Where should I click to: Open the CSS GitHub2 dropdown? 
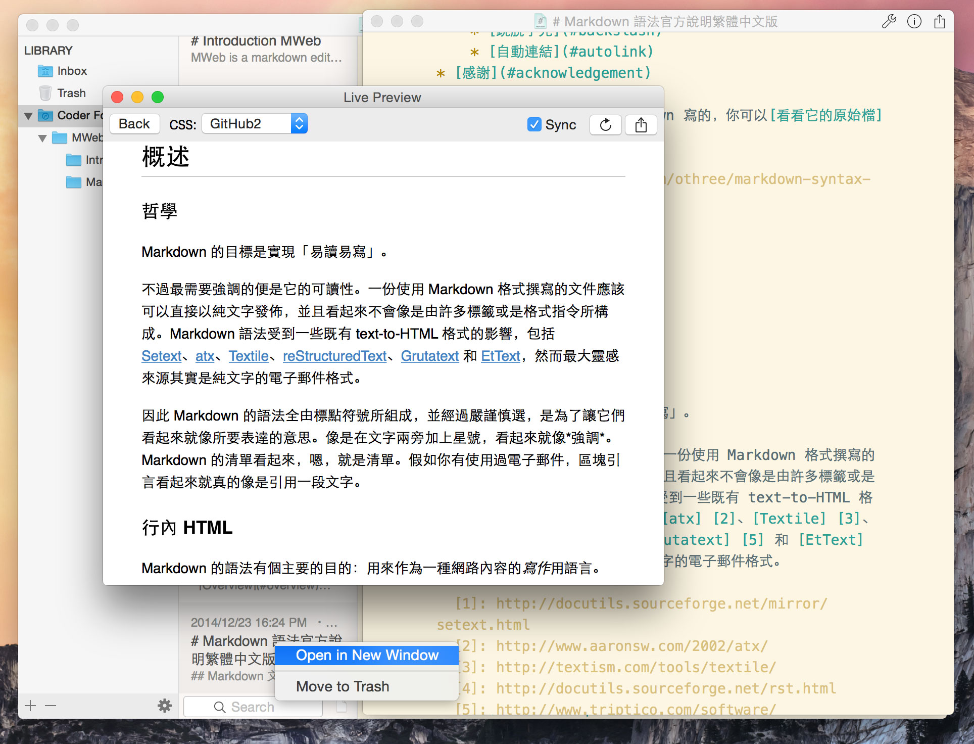(255, 124)
